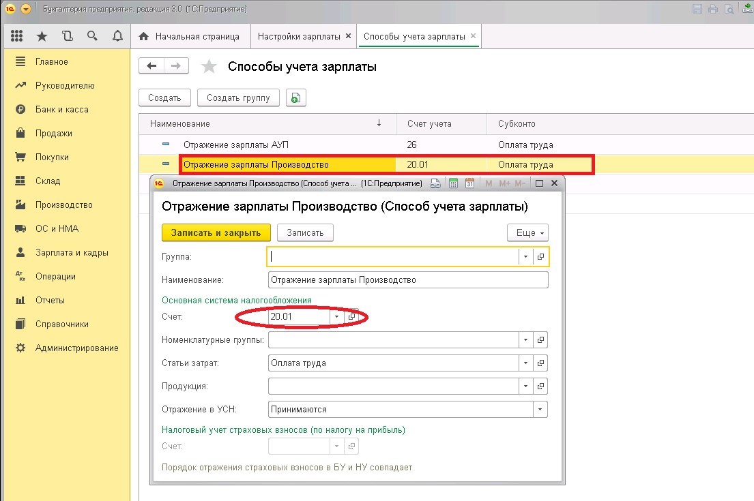Switch to Начальная страница tab
The height and width of the screenshot is (501, 754).
190,36
